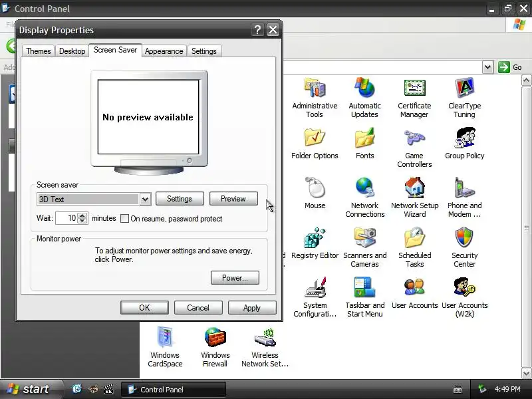Open Fonts folder icon

tap(364, 138)
